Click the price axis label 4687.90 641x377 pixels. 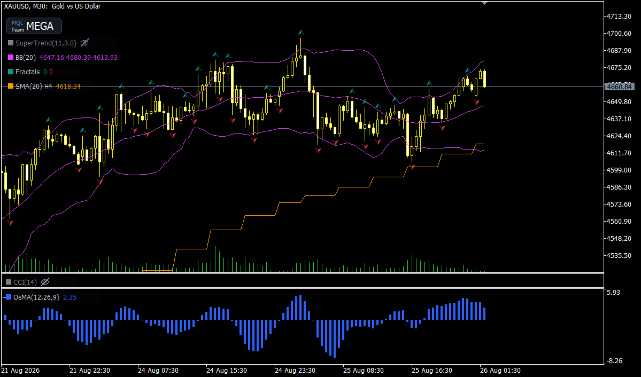[619, 51]
